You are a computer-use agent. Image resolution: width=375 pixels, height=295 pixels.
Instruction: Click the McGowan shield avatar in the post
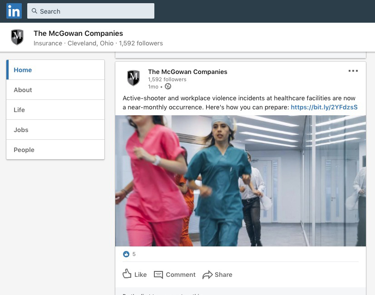(133, 78)
